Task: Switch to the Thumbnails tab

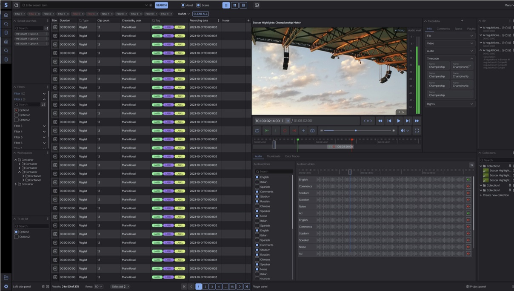Action: click(274, 156)
